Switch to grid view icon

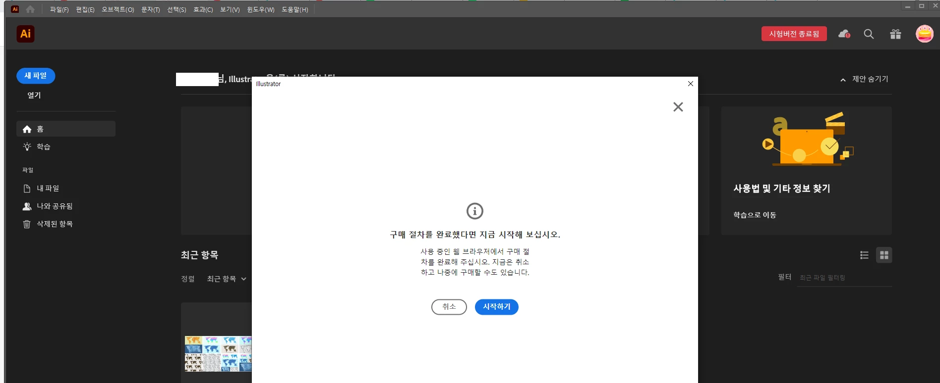pyautogui.click(x=884, y=255)
